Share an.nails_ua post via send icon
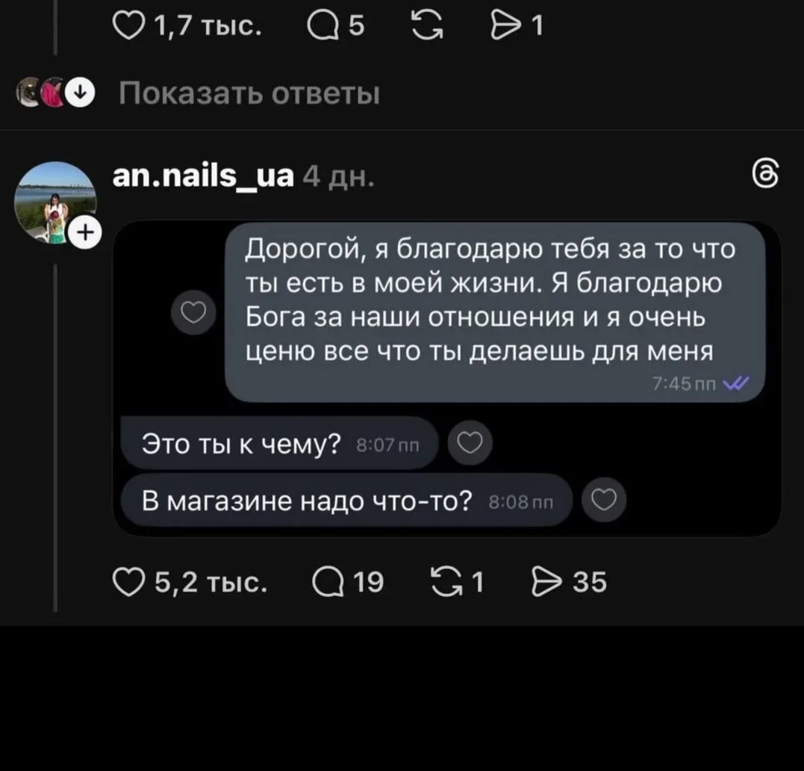804x771 pixels. [x=545, y=580]
